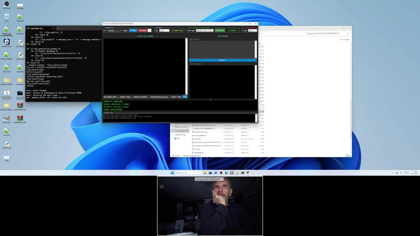This screenshot has height=236, width=420.
Task: Click the Port number field
Action: pos(126,30)
